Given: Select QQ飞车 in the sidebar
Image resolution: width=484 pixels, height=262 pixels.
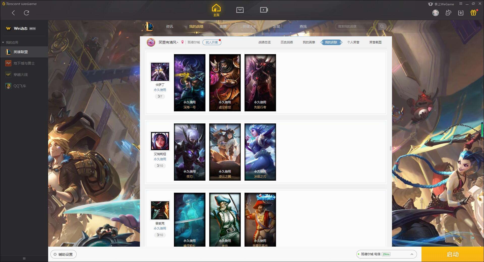Looking at the screenshot, I should coord(24,86).
